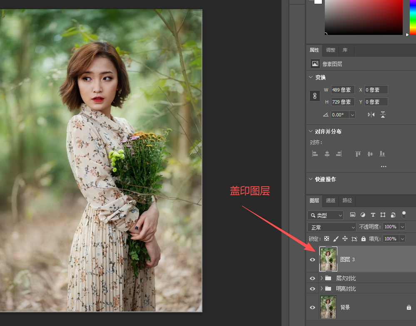Flip the layer vertically
416x326 pixels.
point(383,115)
